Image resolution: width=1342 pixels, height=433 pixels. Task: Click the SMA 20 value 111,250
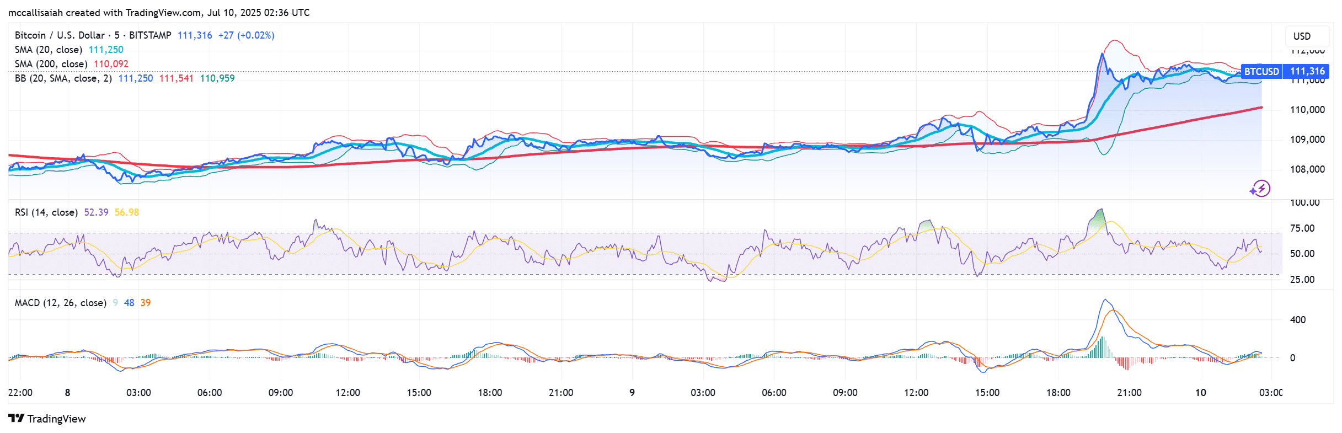pos(106,50)
